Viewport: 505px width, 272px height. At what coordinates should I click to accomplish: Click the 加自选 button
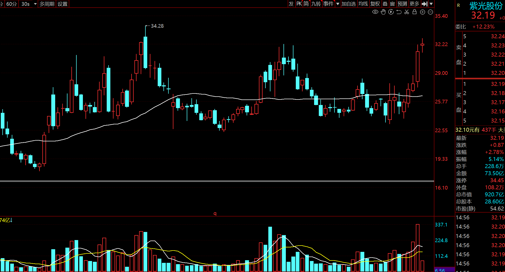[349, 4]
